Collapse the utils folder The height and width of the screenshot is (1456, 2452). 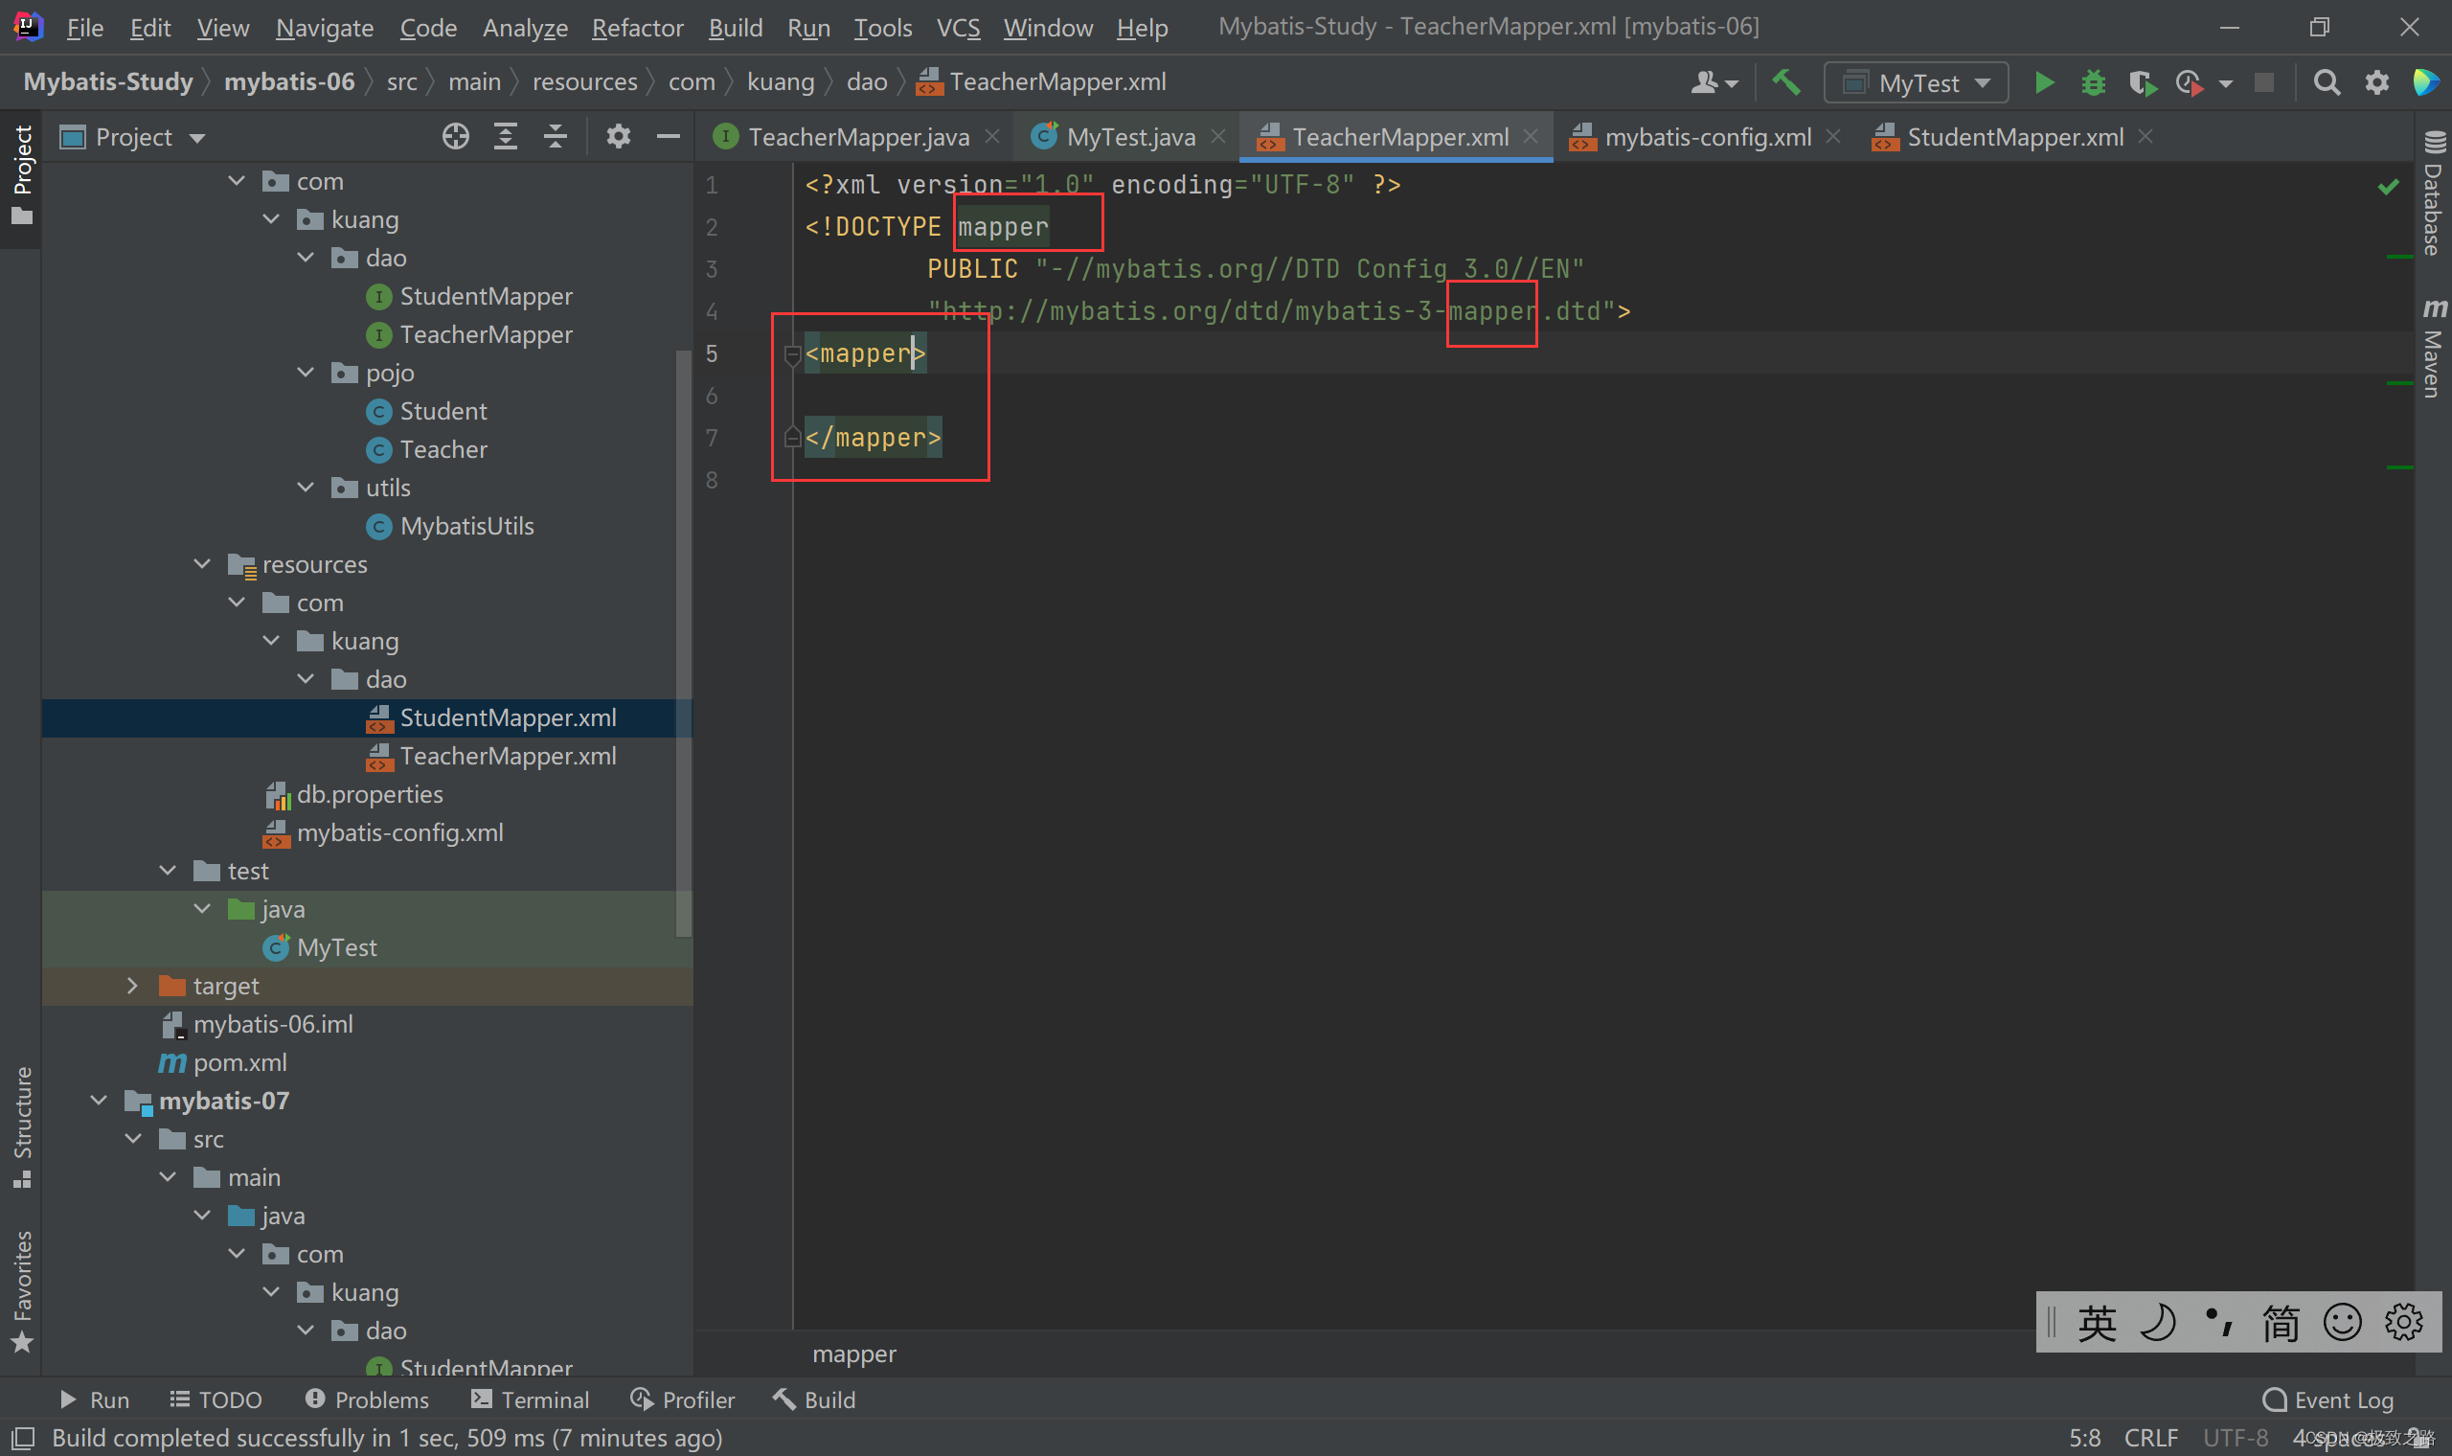point(306,488)
